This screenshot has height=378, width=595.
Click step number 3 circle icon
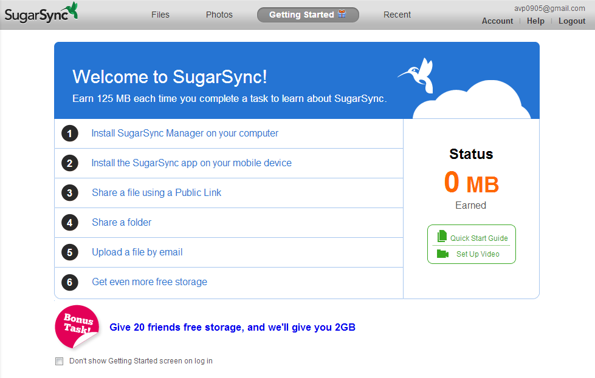click(x=69, y=193)
